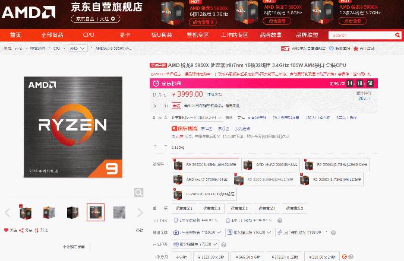This screenshot has width=404, height=261.
Task: Open the CPU breadcrumb link
Action: pyautogui.click(x=56, y=48)
